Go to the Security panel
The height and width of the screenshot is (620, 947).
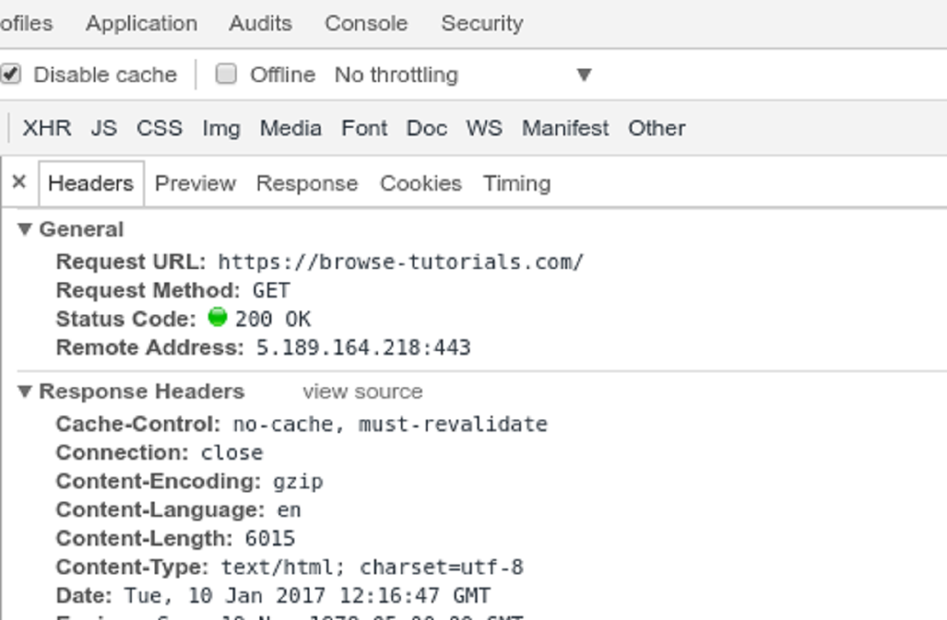(x=482, y=24)
